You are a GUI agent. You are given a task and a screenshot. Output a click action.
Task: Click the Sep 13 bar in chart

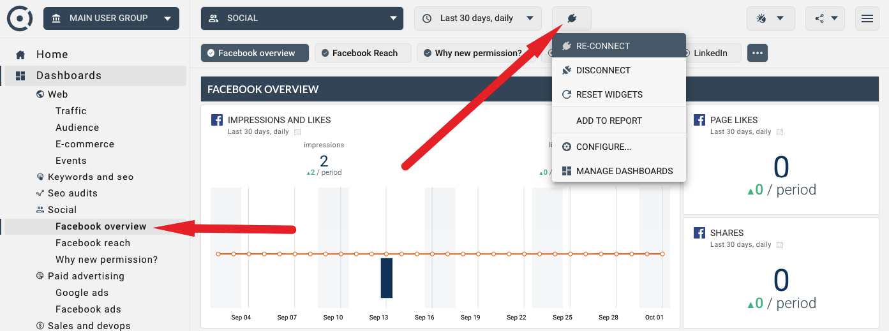pyautogui.click(x=386, y=277)
